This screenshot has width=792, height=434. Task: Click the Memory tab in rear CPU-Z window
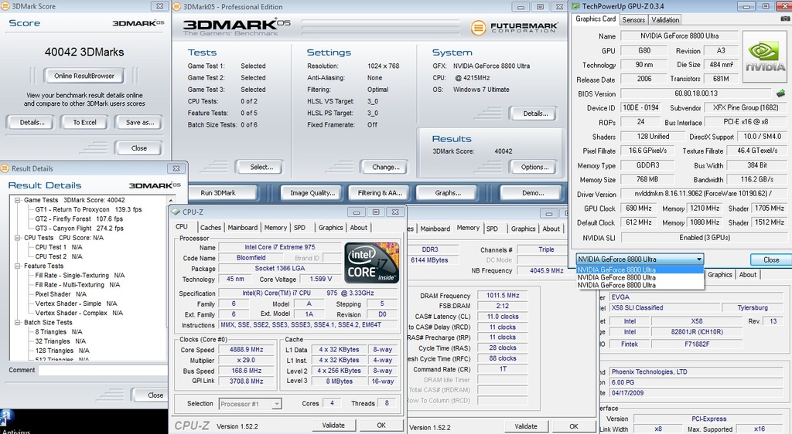468,228
